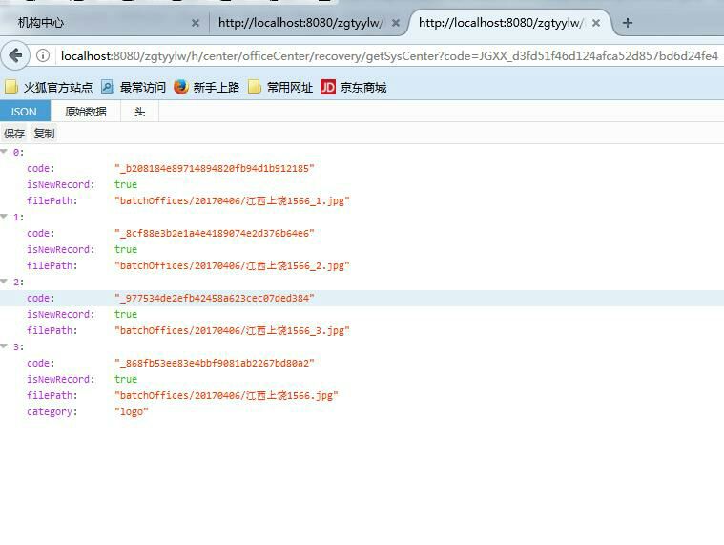Switch to the 机构中心 browser tab
The image size is (724, 545).
point(95,23)
